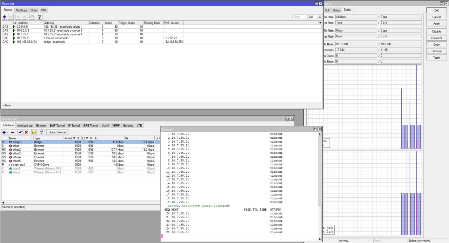
Task: Click the red minus remove icon in Interface List
Action: click(x=13, y=132)
